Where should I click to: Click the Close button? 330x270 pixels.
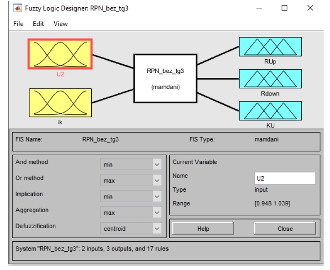coord(285,229)
